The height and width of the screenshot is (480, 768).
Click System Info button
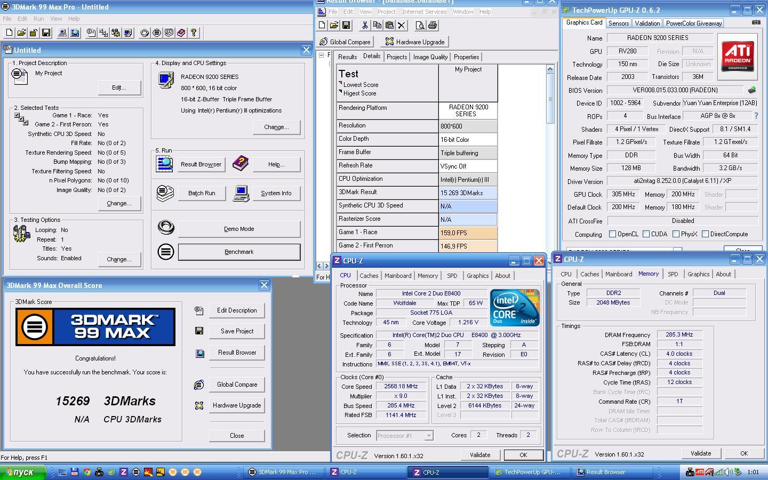click(x=276, y=193)
